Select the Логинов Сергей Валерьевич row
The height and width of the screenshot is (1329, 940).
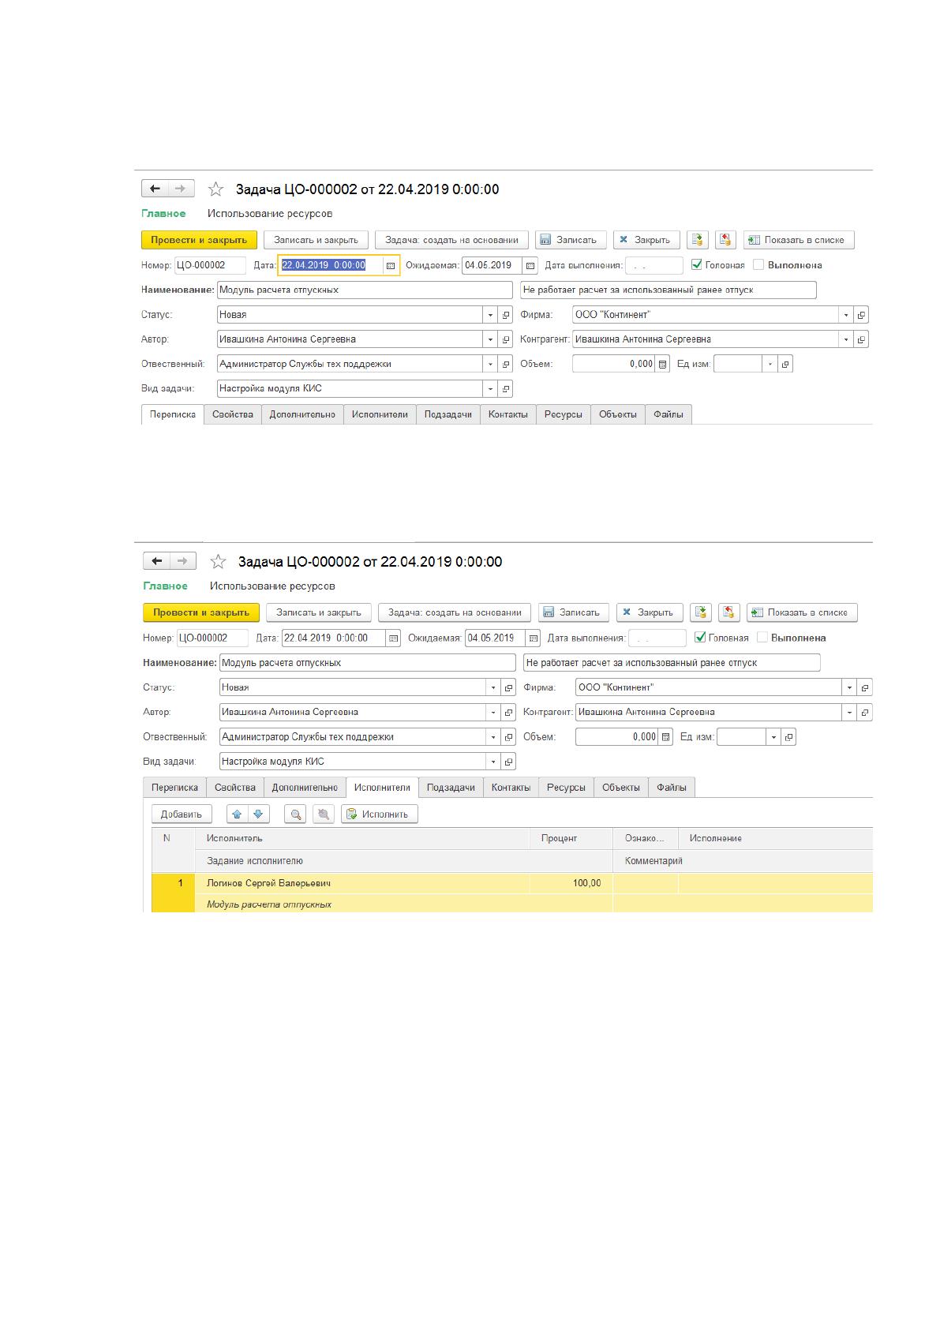coord(512,883)
